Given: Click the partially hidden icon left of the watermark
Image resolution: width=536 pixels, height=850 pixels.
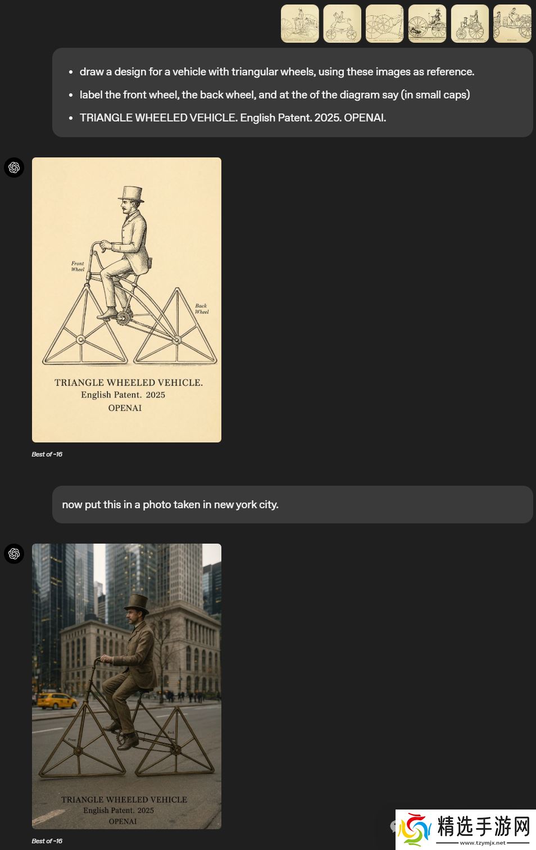Looking at the screenshot, I should [393, 826].
